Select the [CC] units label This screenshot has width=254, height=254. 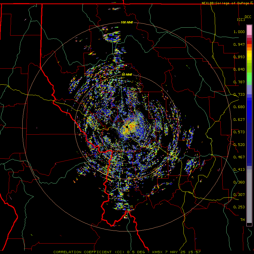(241, 19)
